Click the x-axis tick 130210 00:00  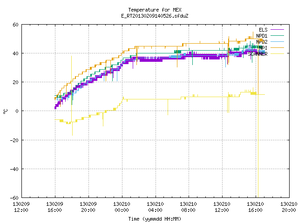[x=122, y=207]
